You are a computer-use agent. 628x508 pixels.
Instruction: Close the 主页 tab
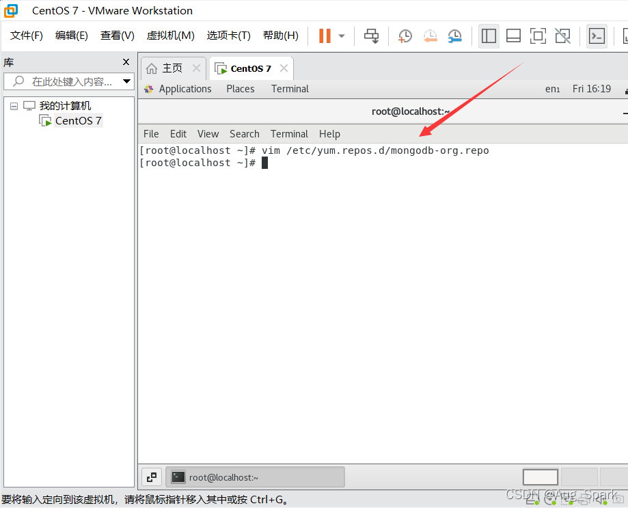click(196, 68)
